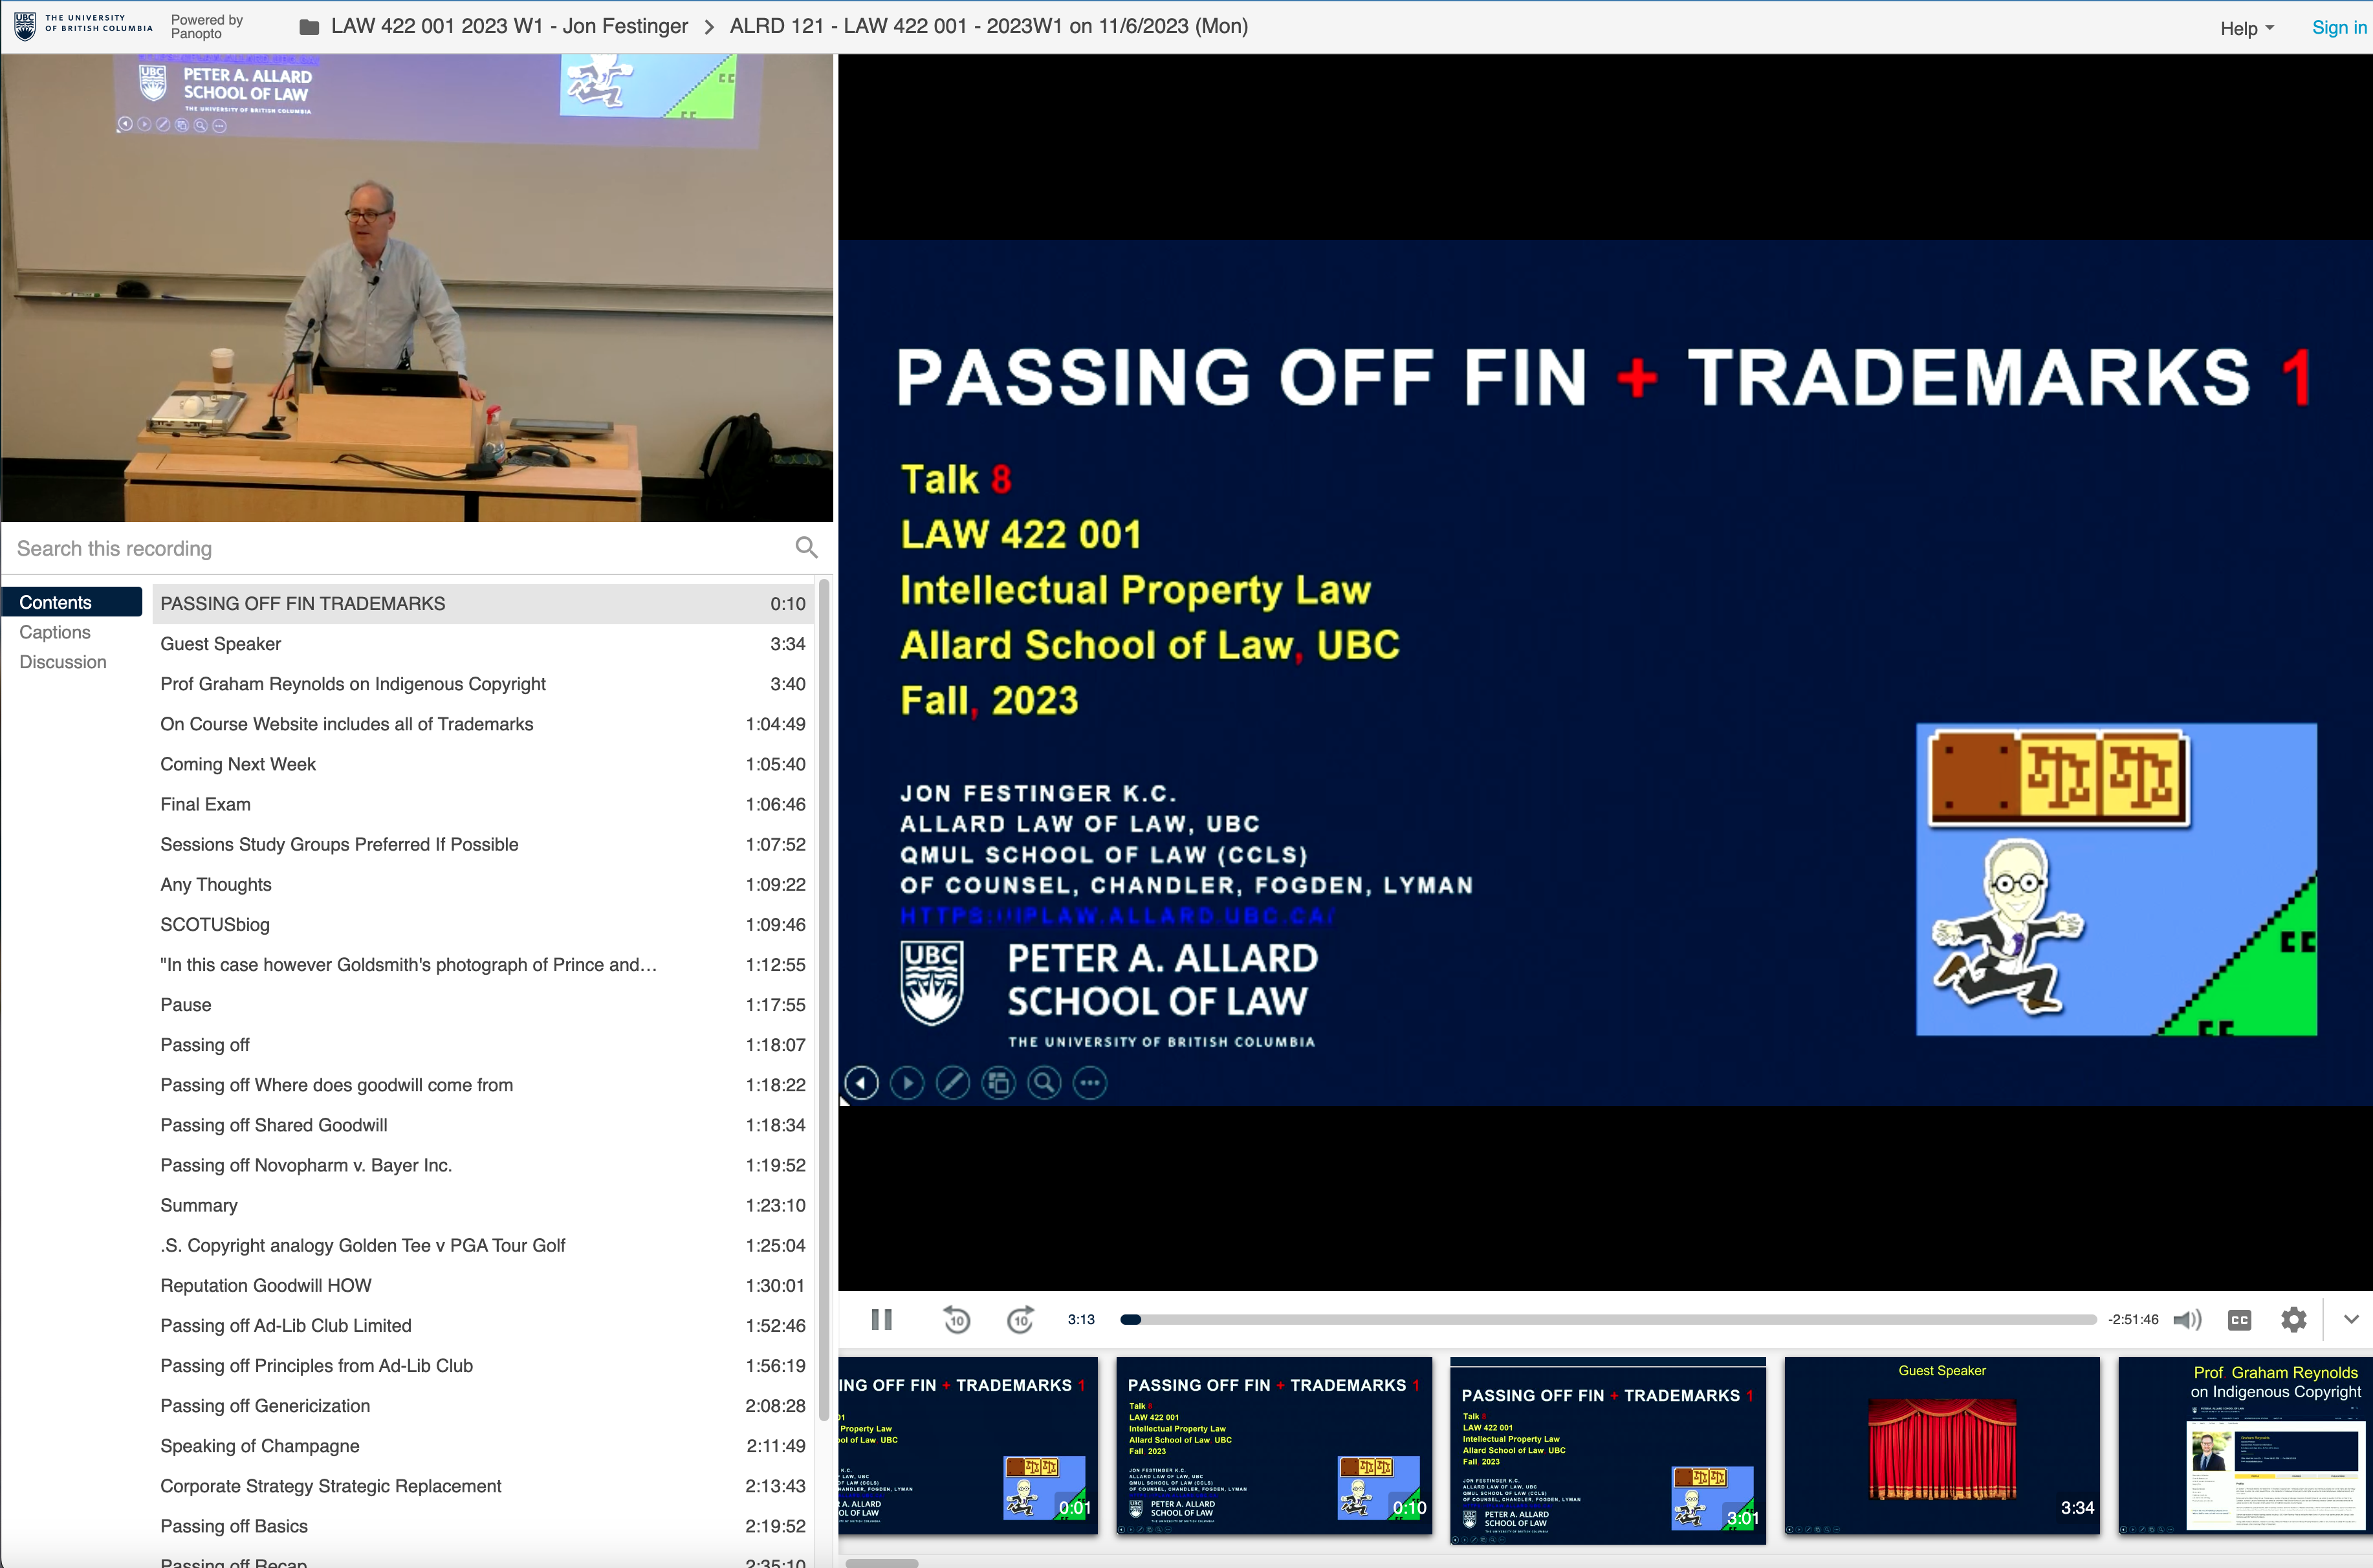This screenshot has width=2373, height=1568.
Task: Jump to Where does goodwill come from
Action: [483, 1085]
